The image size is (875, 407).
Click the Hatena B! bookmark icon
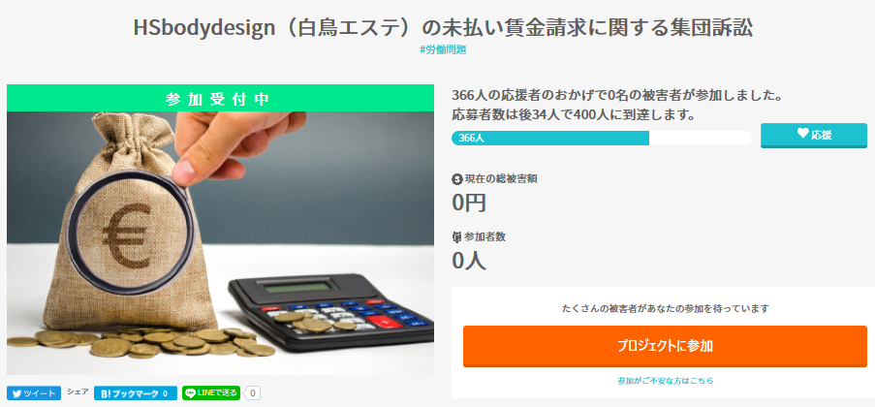point(105,393)
